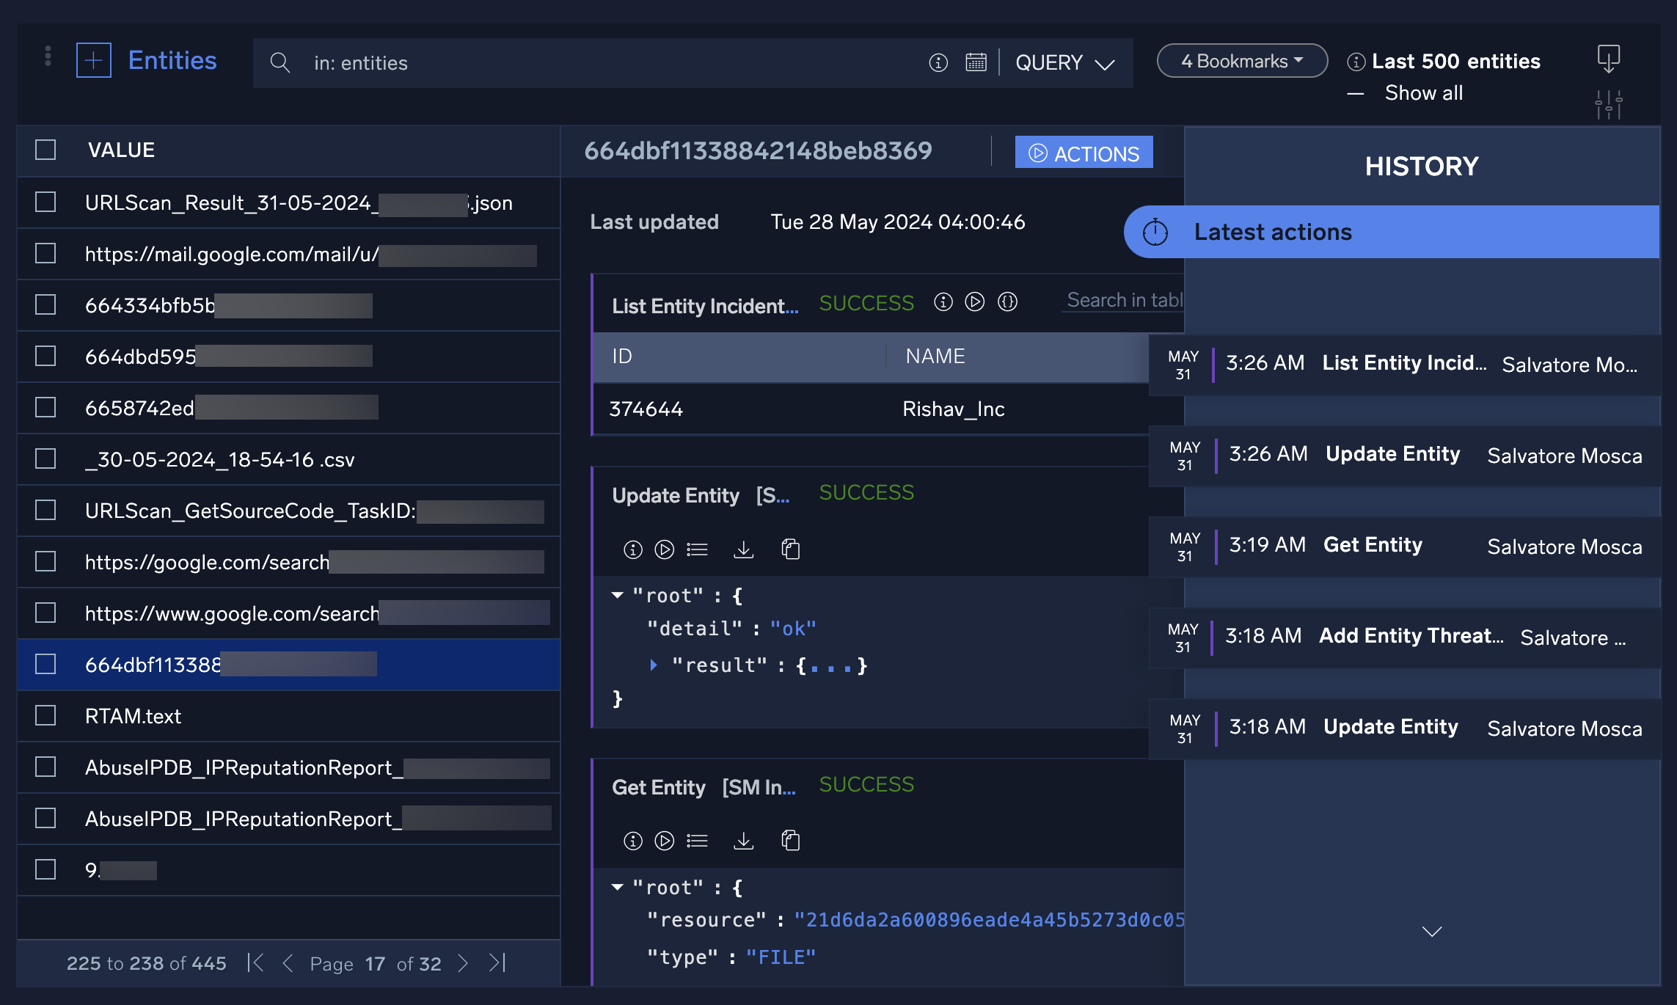Click the search bar info icon
Screen dimensions: 1677x1005
click(938, 62)
